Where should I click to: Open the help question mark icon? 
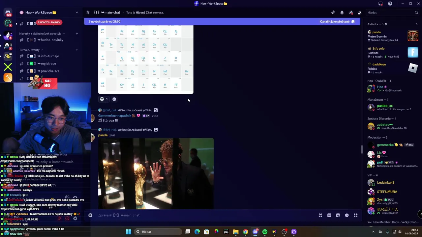[390, 4]
